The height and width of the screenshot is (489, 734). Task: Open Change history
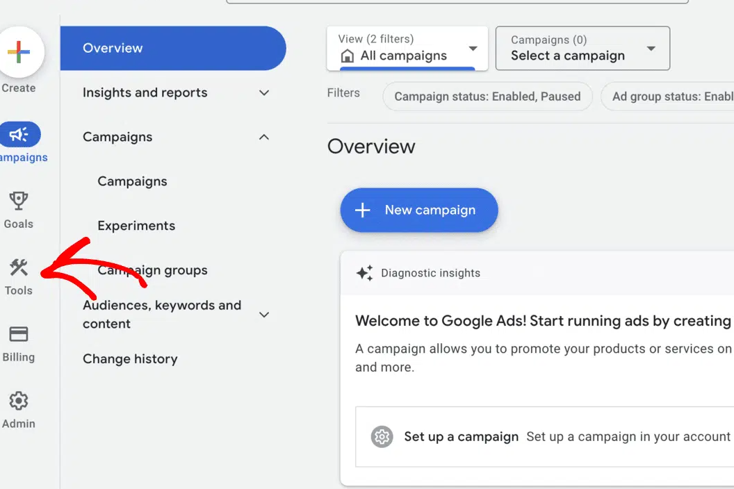click(x=130, y=359)
